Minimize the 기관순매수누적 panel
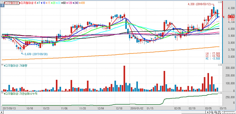The height and width of the screenshot is (114, 236). click(219, 93)
